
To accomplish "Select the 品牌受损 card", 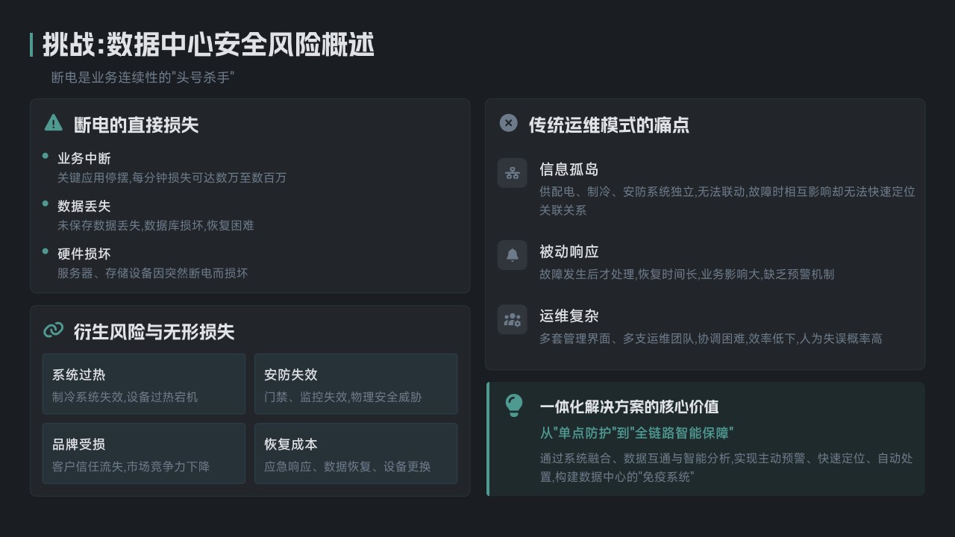I will coord(144,453).
